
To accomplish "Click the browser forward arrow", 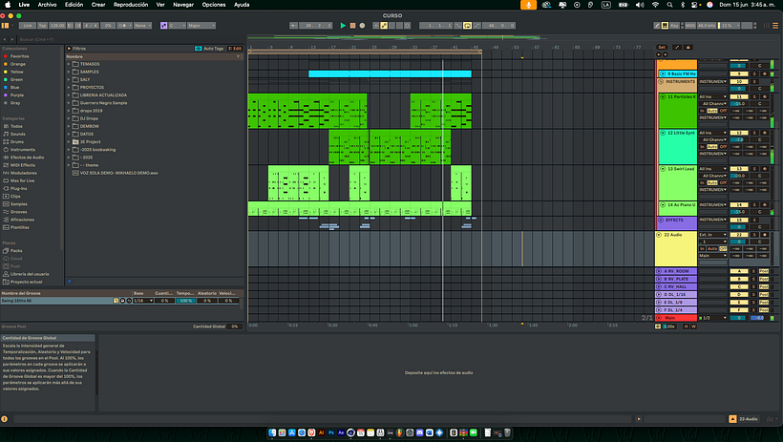I will (x=12, y=39).
